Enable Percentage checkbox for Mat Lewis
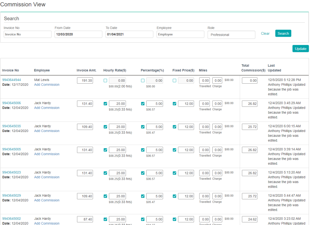This screenshot has height=225, width=313. click(143, 81)
